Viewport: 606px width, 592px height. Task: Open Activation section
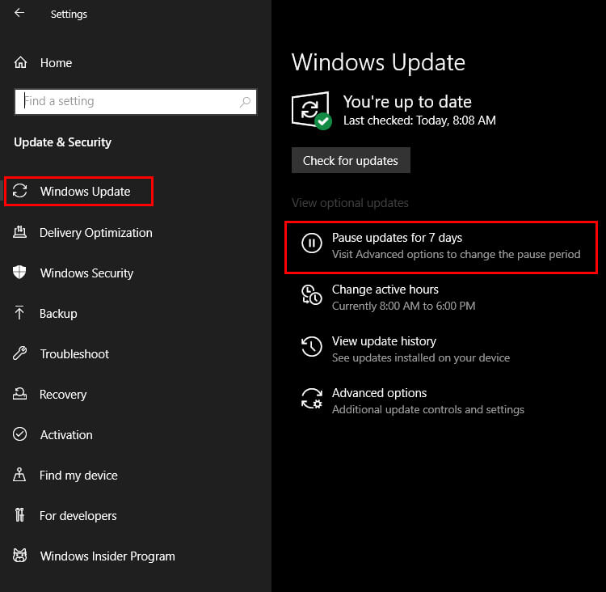(x=66, y=435)
